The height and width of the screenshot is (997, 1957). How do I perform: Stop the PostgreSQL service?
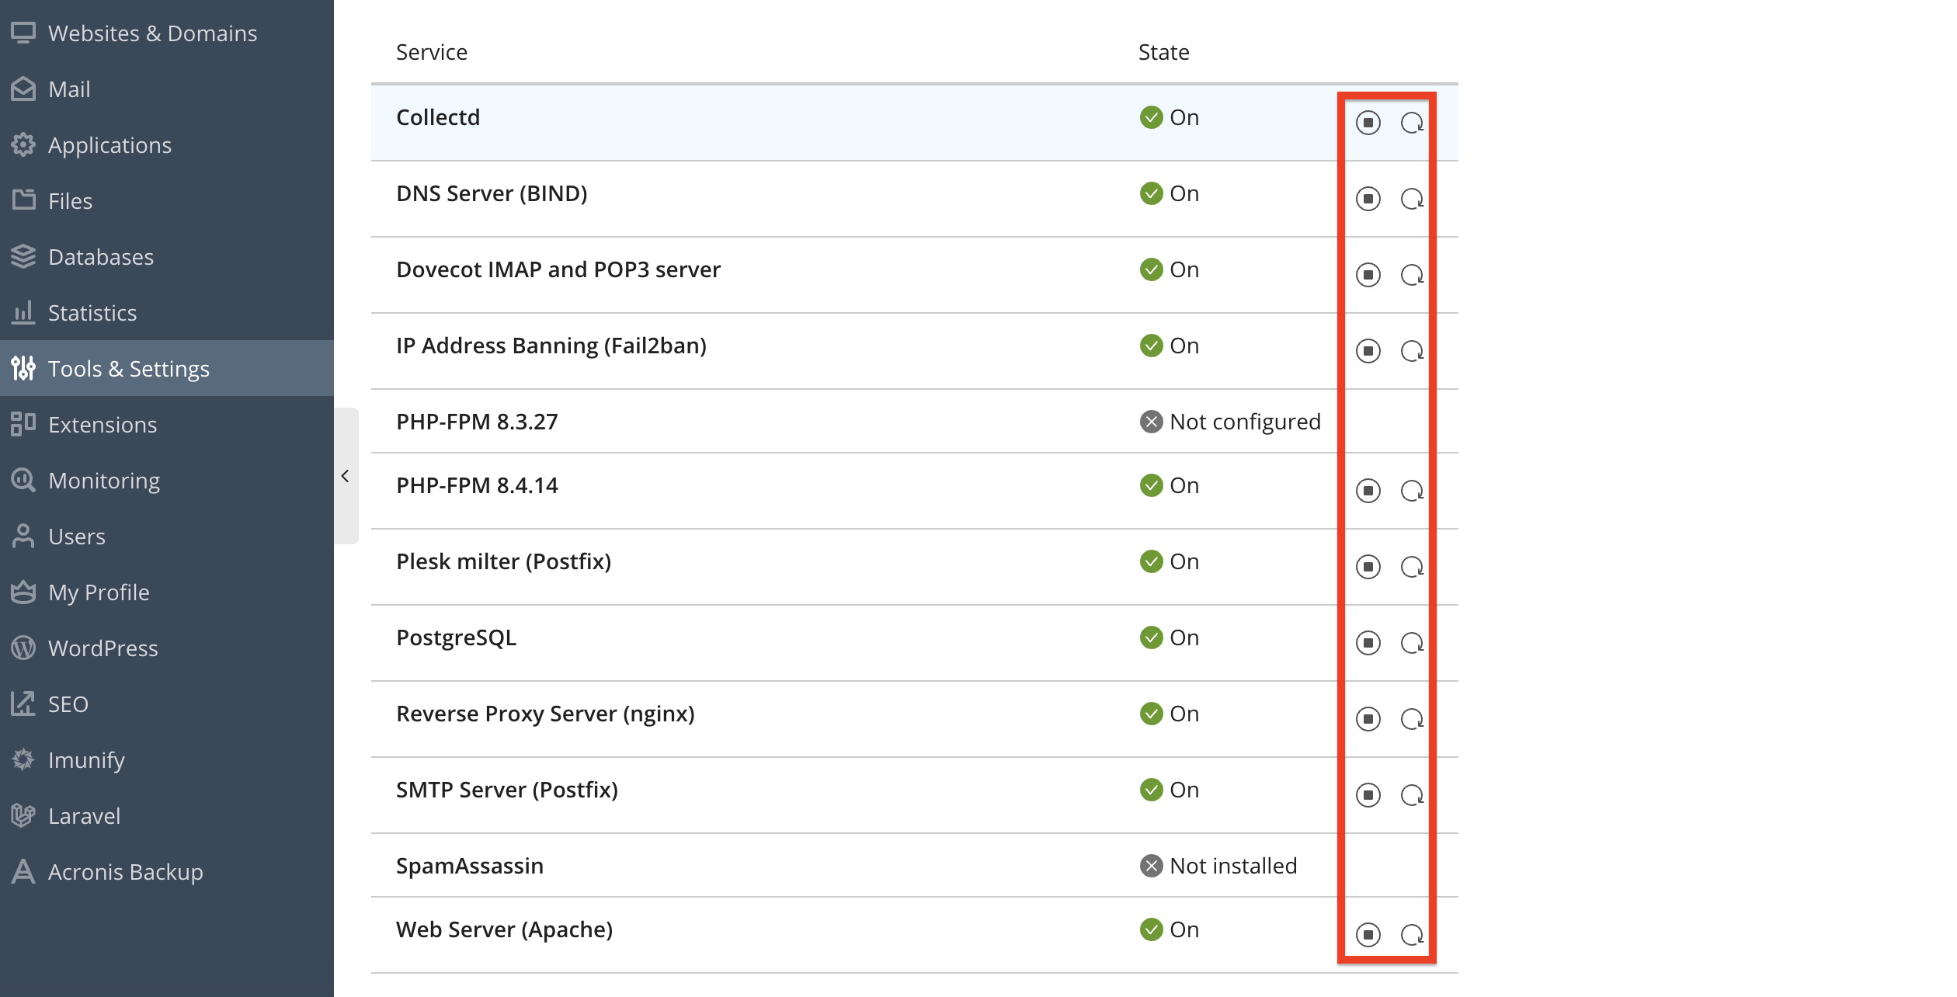point(1368,643)
